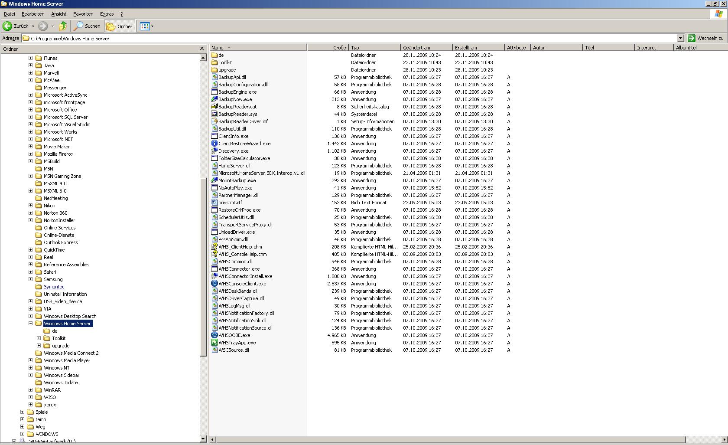Open the Ansicht menu

58,14
